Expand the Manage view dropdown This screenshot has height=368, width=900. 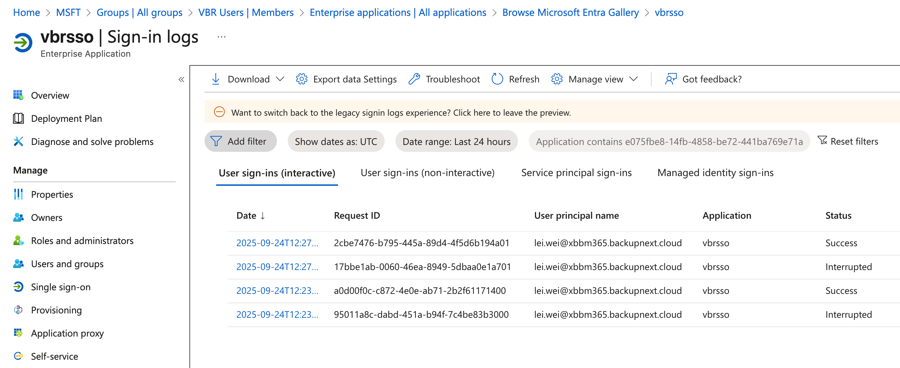point(634,79)
